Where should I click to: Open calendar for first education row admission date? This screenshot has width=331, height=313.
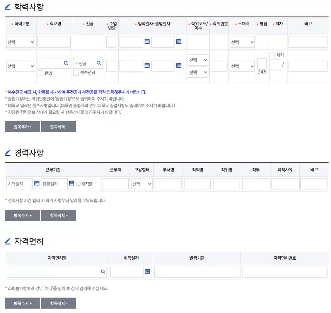pyautogui.click(x=147, y=42)
